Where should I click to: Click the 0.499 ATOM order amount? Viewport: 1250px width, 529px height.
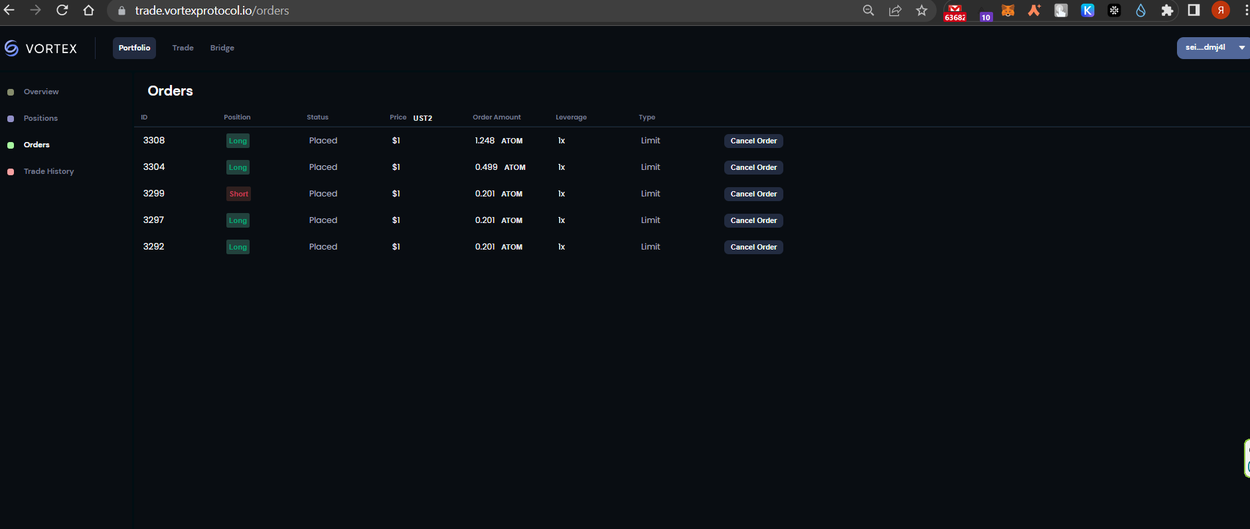point(500,167)
